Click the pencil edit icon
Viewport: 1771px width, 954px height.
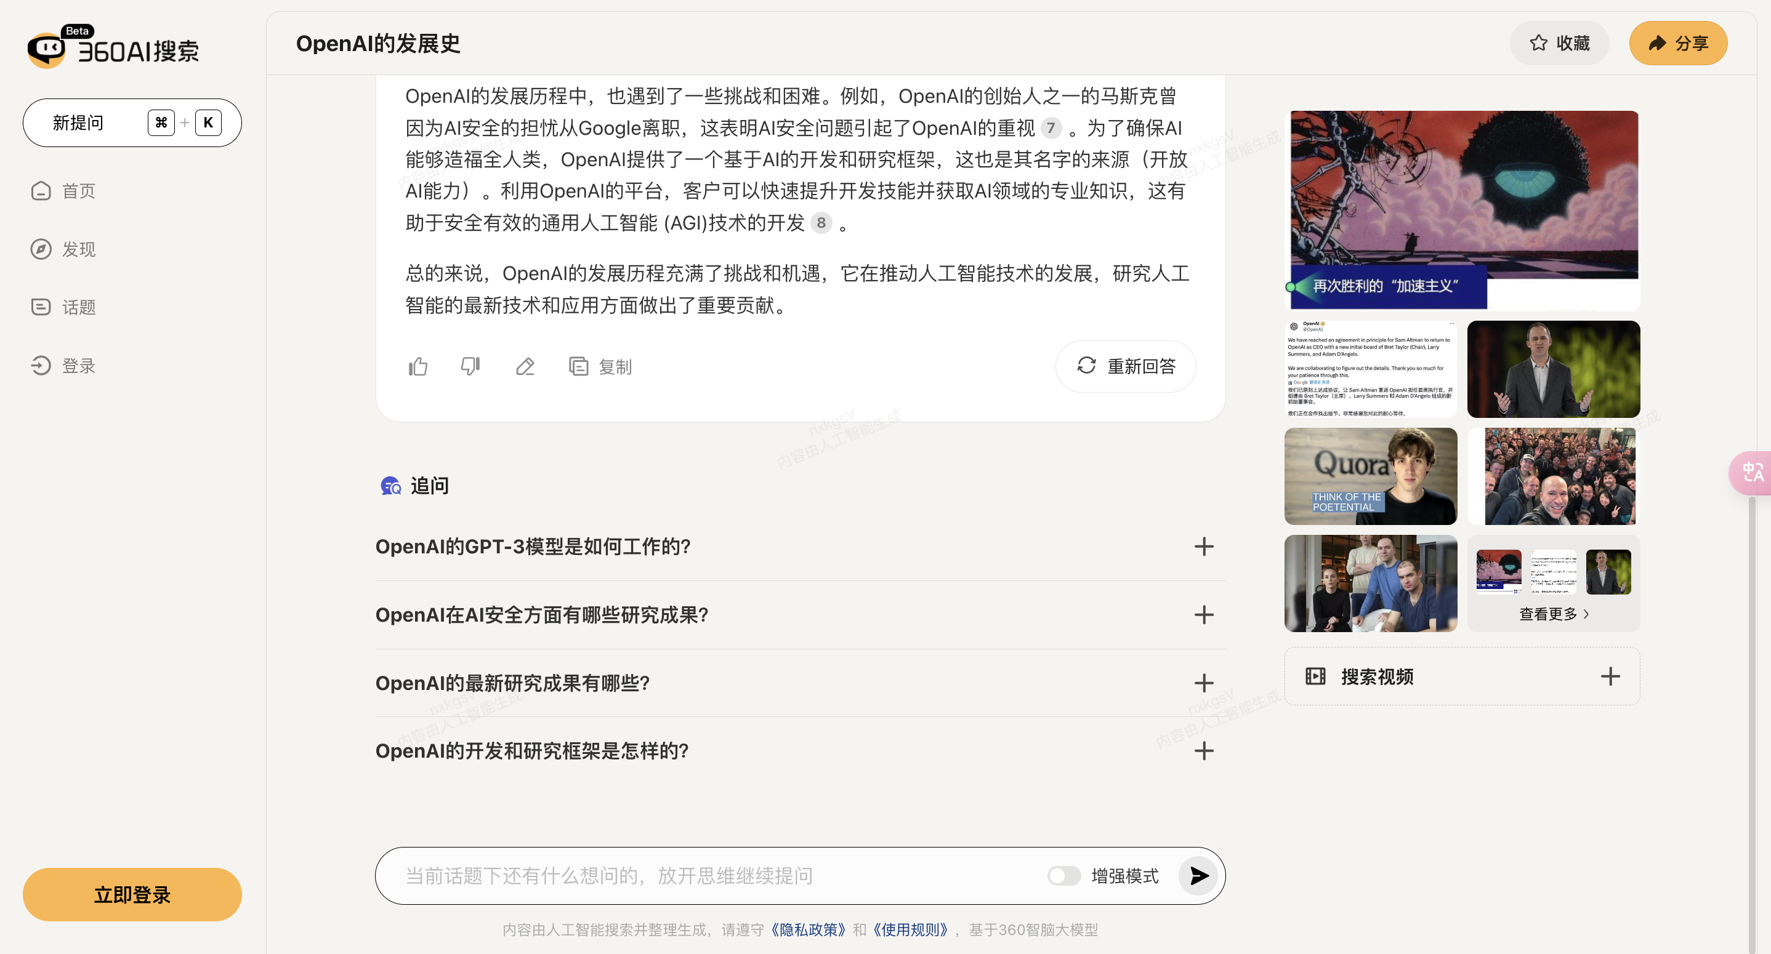click(525, 367)
